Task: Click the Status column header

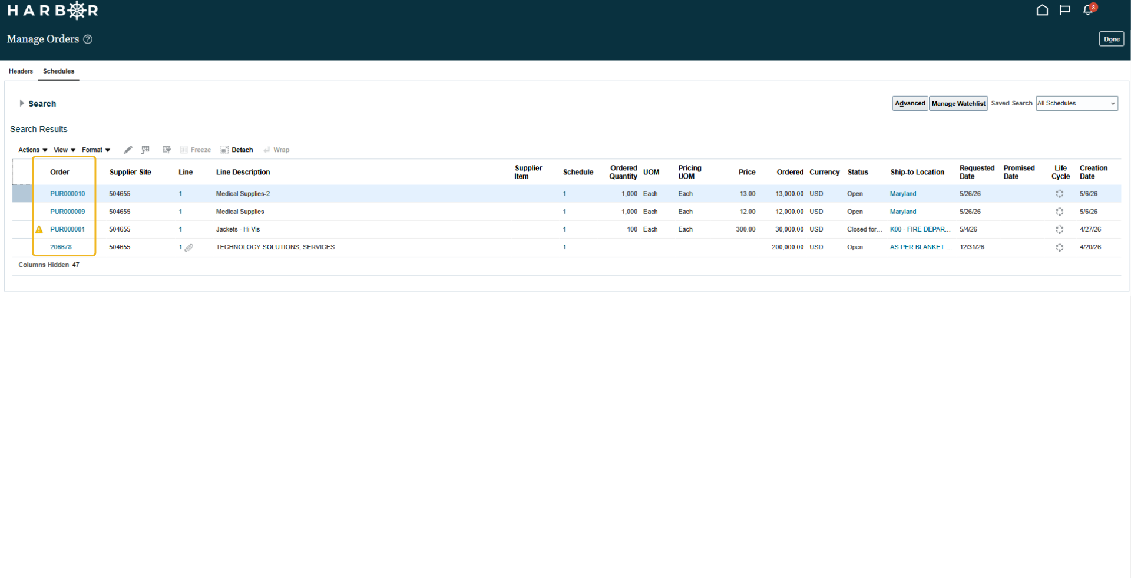Action: click(858, 173)
